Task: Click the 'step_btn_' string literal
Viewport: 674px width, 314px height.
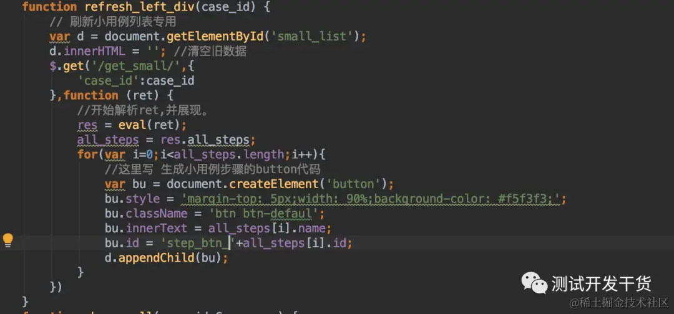Action: pos(198,243)
